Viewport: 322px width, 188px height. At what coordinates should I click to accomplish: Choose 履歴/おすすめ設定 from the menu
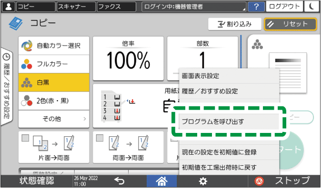click(229, 91)
